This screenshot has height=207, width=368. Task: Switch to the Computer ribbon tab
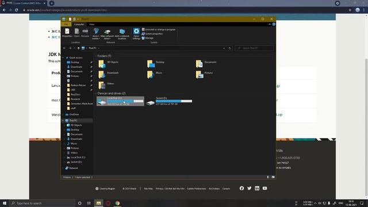pyautogui.click(x=79, y=24)
